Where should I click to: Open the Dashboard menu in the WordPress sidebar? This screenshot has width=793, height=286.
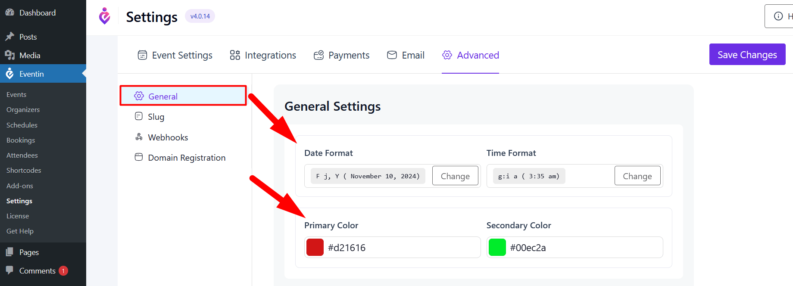[x=37, y=13]
